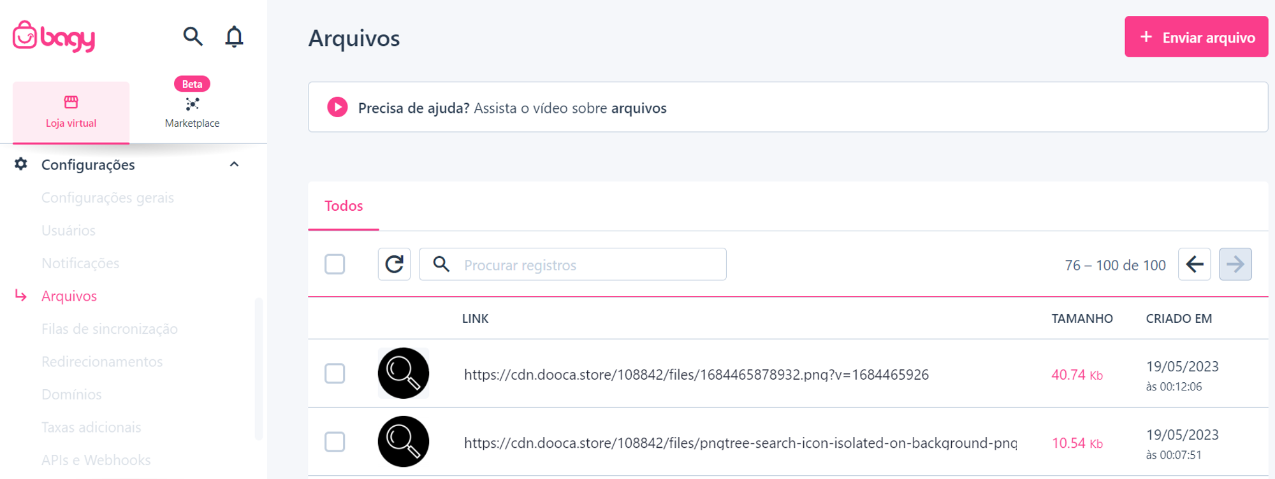Click the pngtree-search-icon file link

click(x=740, y=443)
